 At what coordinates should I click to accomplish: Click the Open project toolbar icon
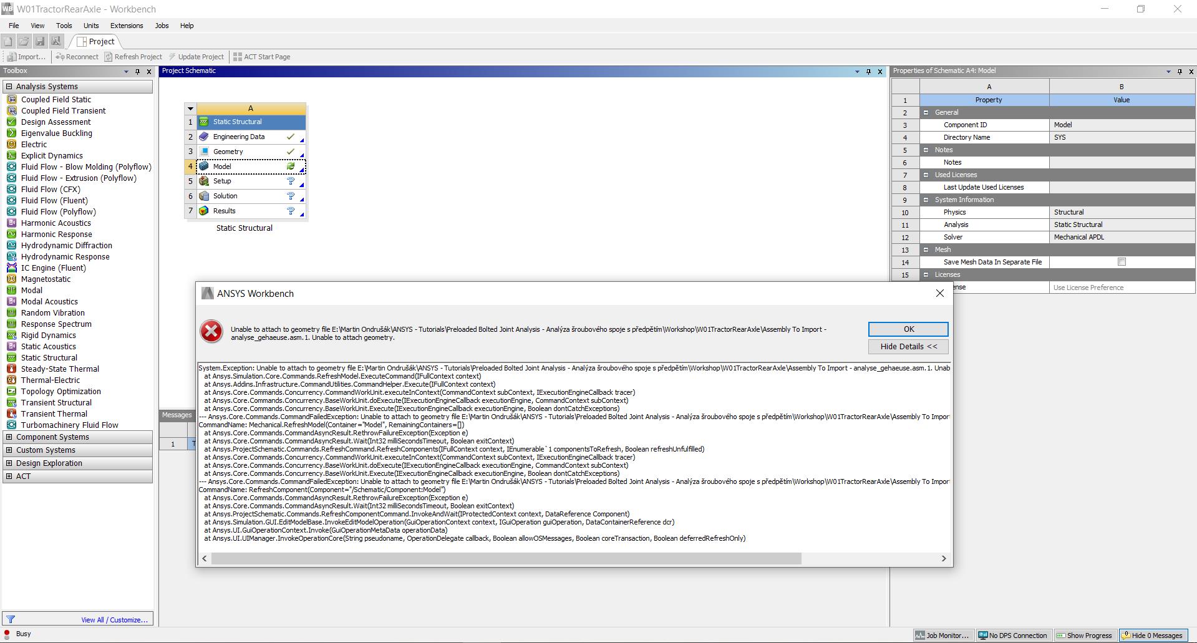pos(24,41)
